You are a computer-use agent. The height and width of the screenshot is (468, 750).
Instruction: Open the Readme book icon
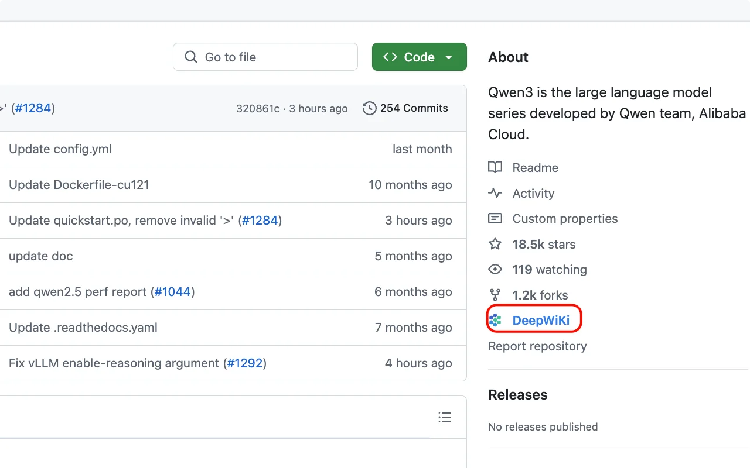(x=495, y=167)
